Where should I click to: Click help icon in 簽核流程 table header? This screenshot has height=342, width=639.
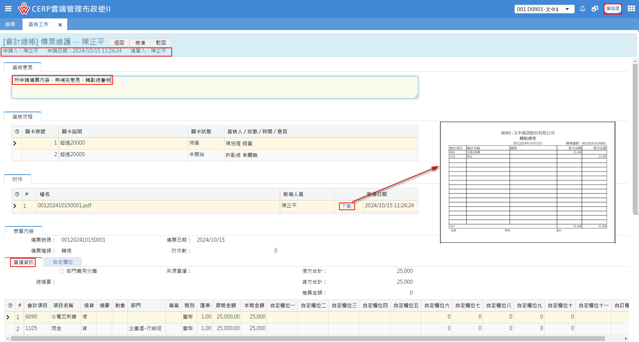(17, 132)
